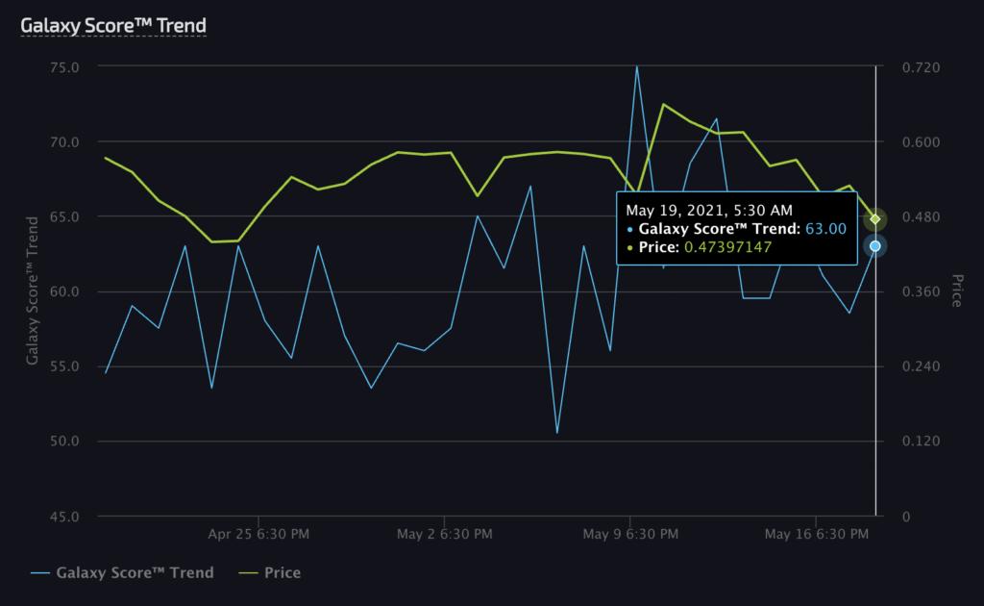Image resolution: width=984 pixels, height=606 pixels.
Task: Click the blue line swatch in legend
Action: coord(40,573)
